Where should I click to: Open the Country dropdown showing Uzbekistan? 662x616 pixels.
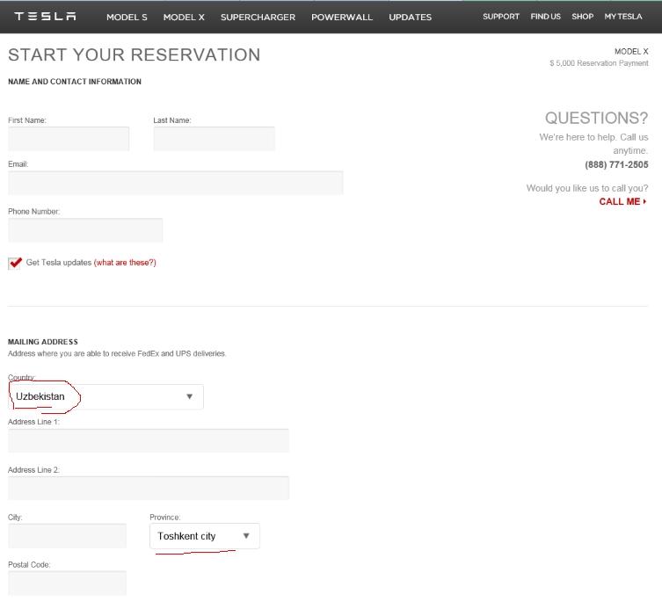(105, 396)
